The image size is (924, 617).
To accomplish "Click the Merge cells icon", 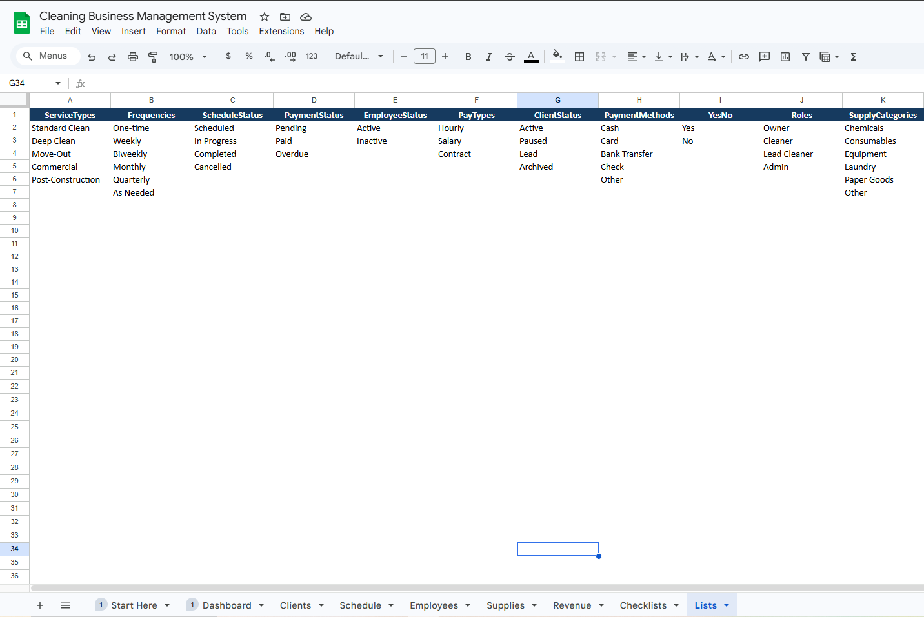I will click(601, 57).
